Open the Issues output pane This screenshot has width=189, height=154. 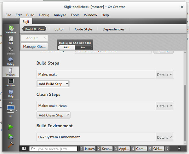(88, 149)
